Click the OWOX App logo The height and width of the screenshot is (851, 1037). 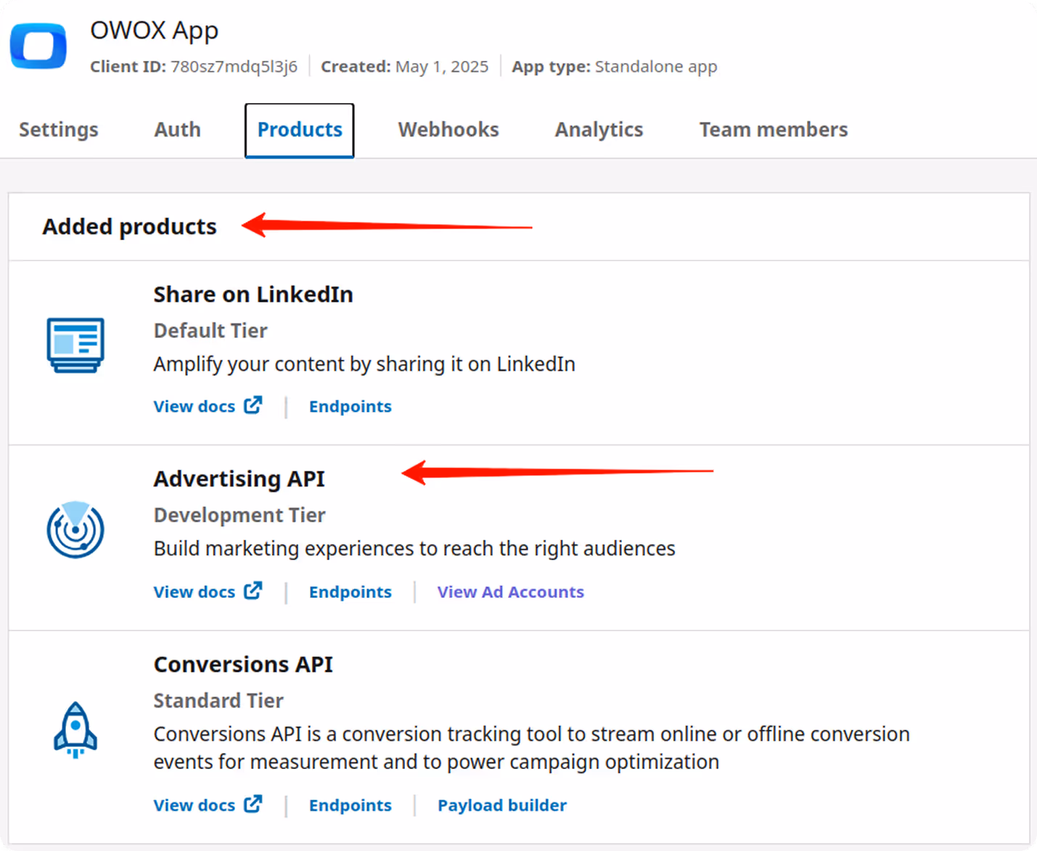click(38, 46)
